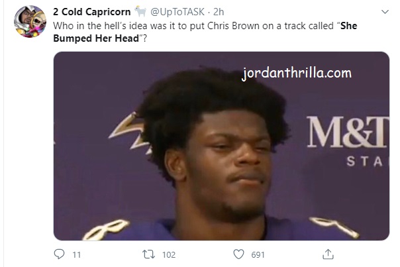Click the bold She Bumped Her Head text
Viewport: 400px width, 267px height.
(x=205, y=32)
